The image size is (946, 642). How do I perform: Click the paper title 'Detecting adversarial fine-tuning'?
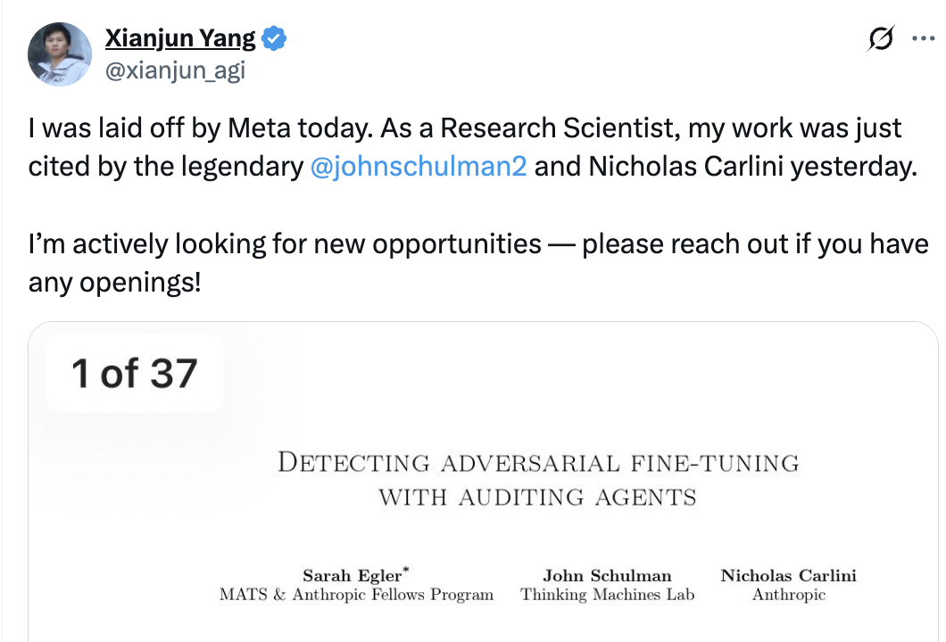(538, 463)
